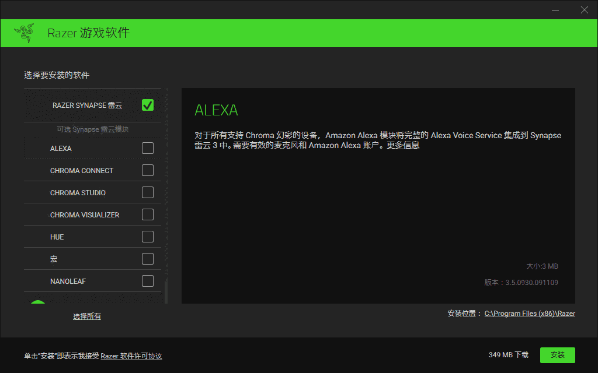The image size is (598, 373).
Task: Close the Razer installer window
Action: click(x=584, y=10)
